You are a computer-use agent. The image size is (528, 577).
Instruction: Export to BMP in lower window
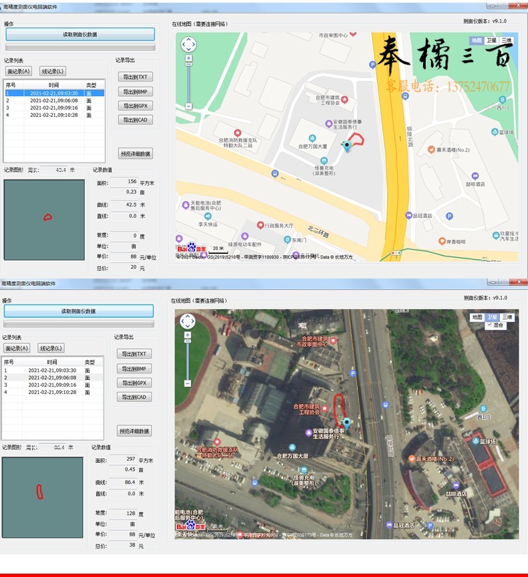(x=134, y=369)
